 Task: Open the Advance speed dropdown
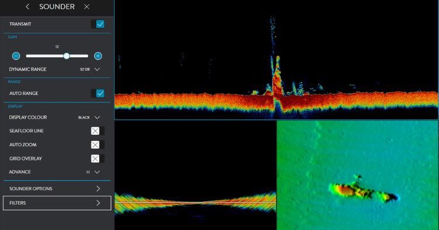point(97,172)
